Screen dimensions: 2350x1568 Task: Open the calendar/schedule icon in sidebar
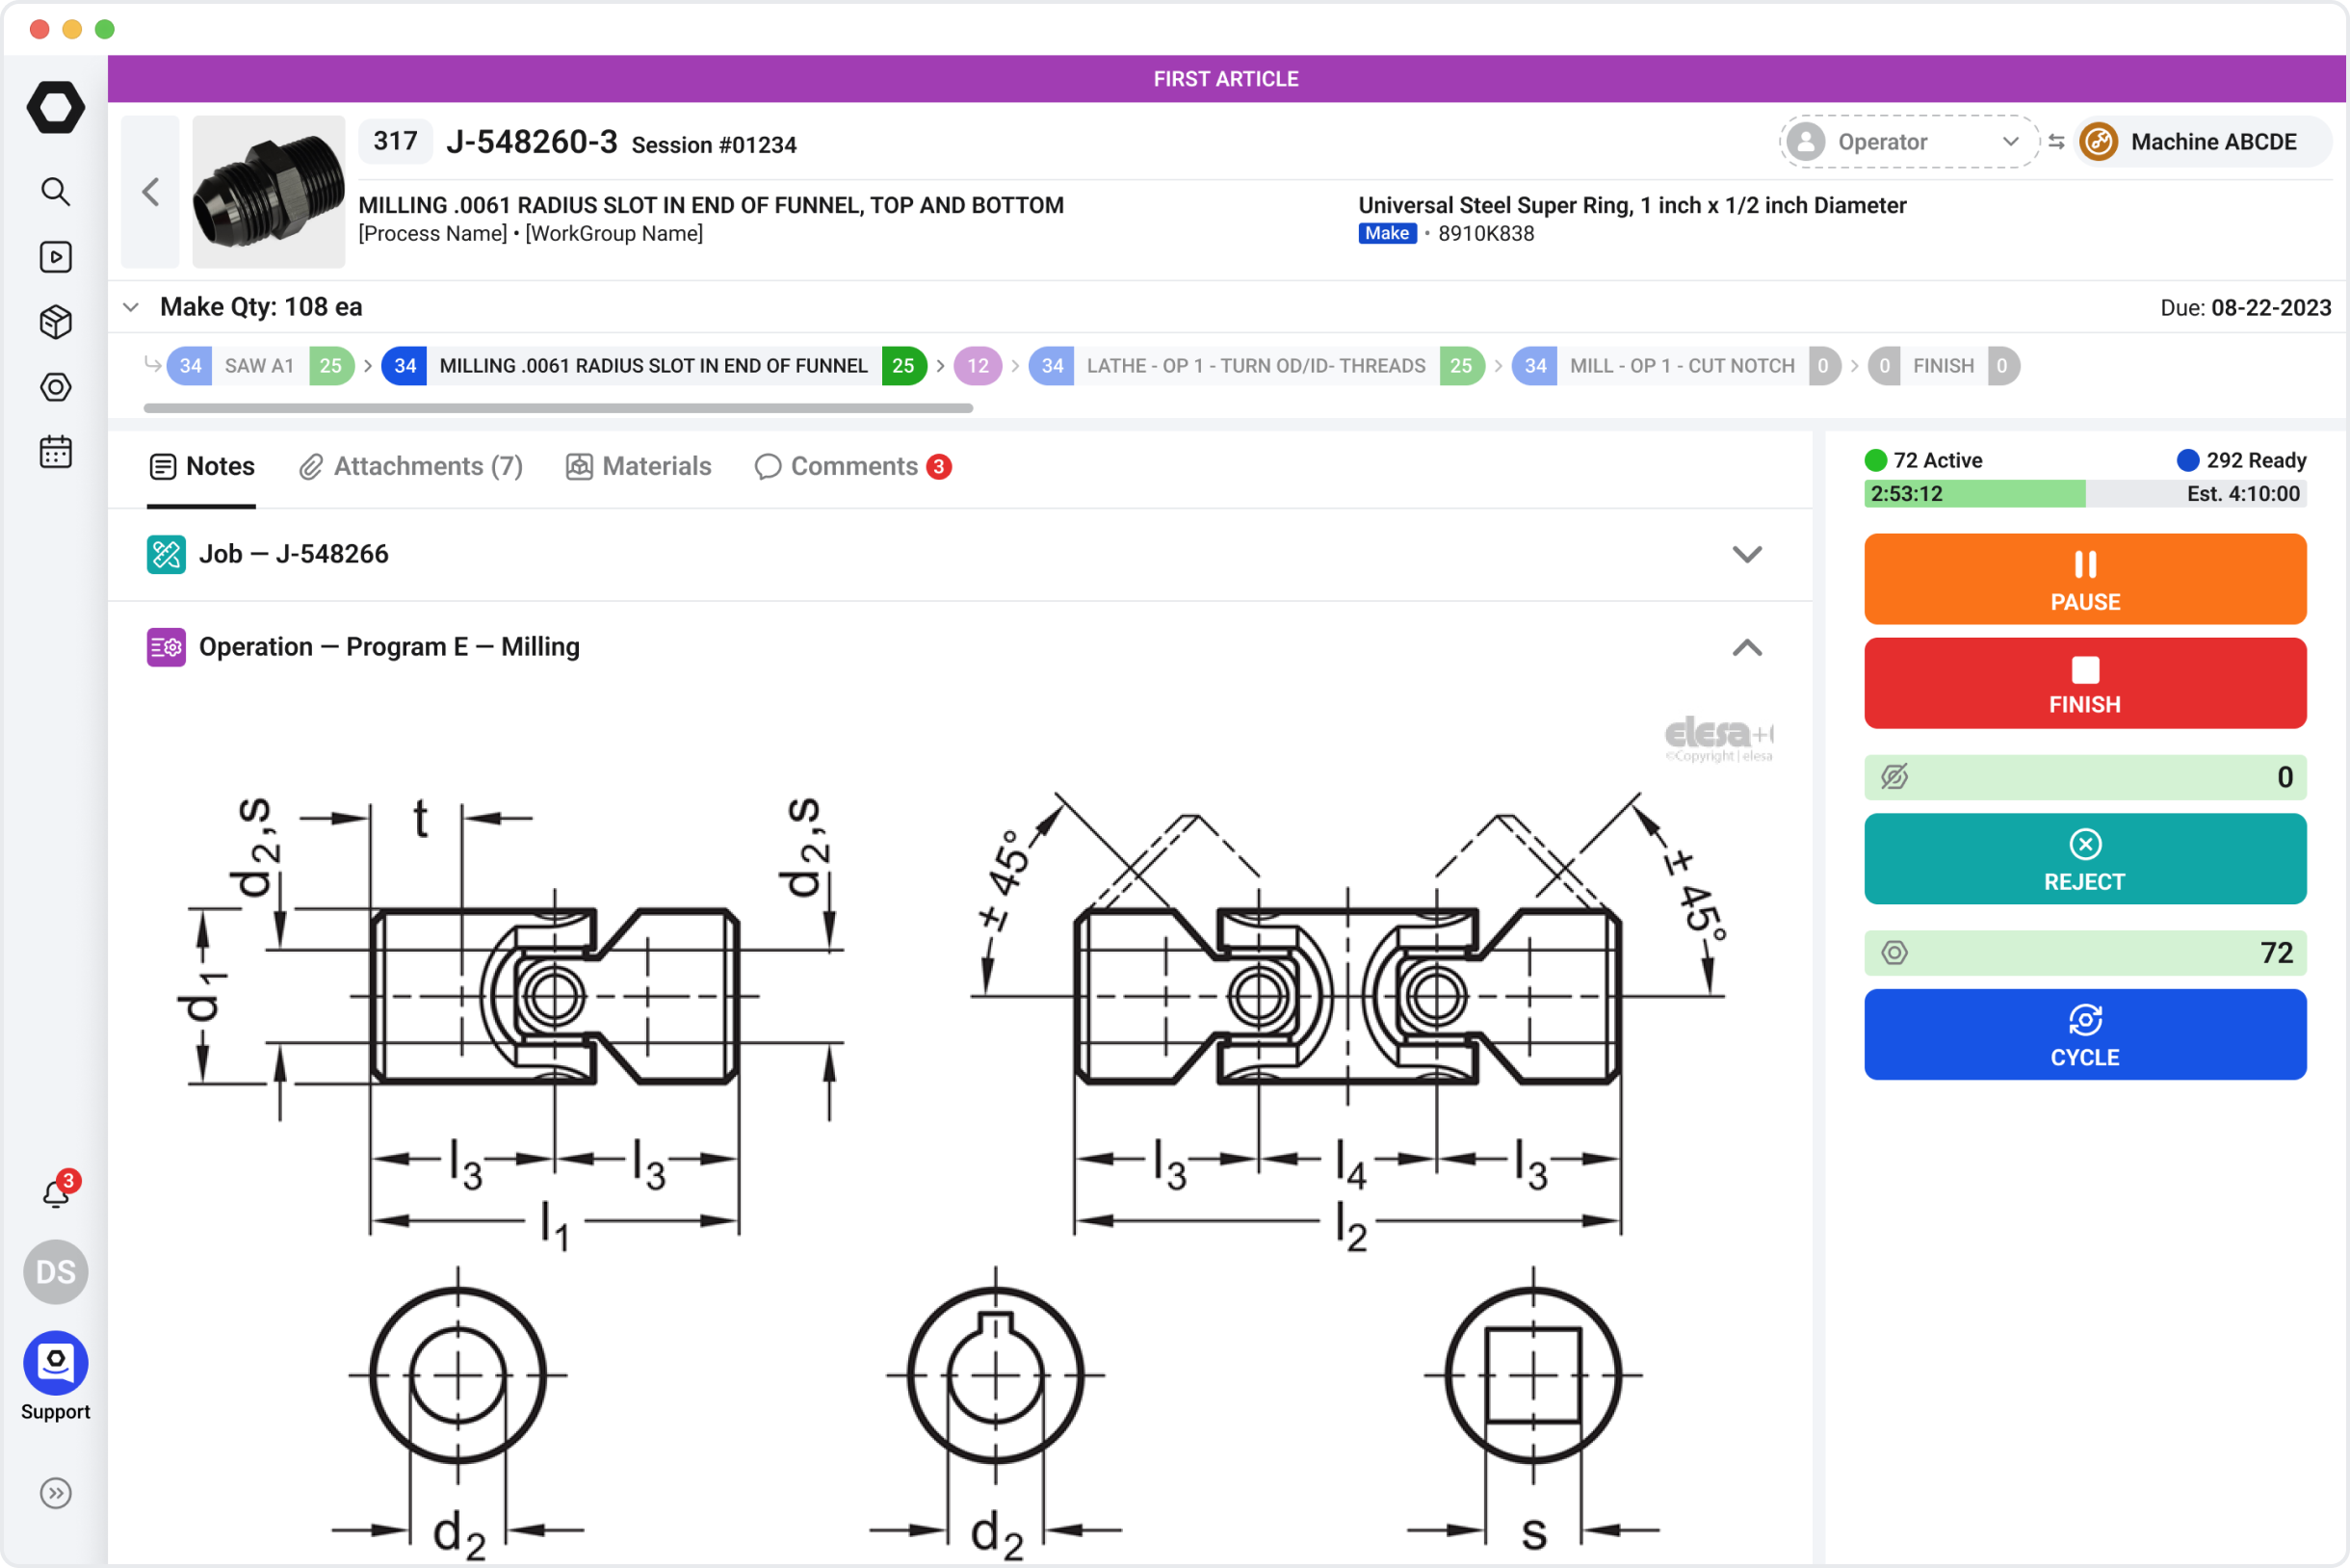click(55, 452)
